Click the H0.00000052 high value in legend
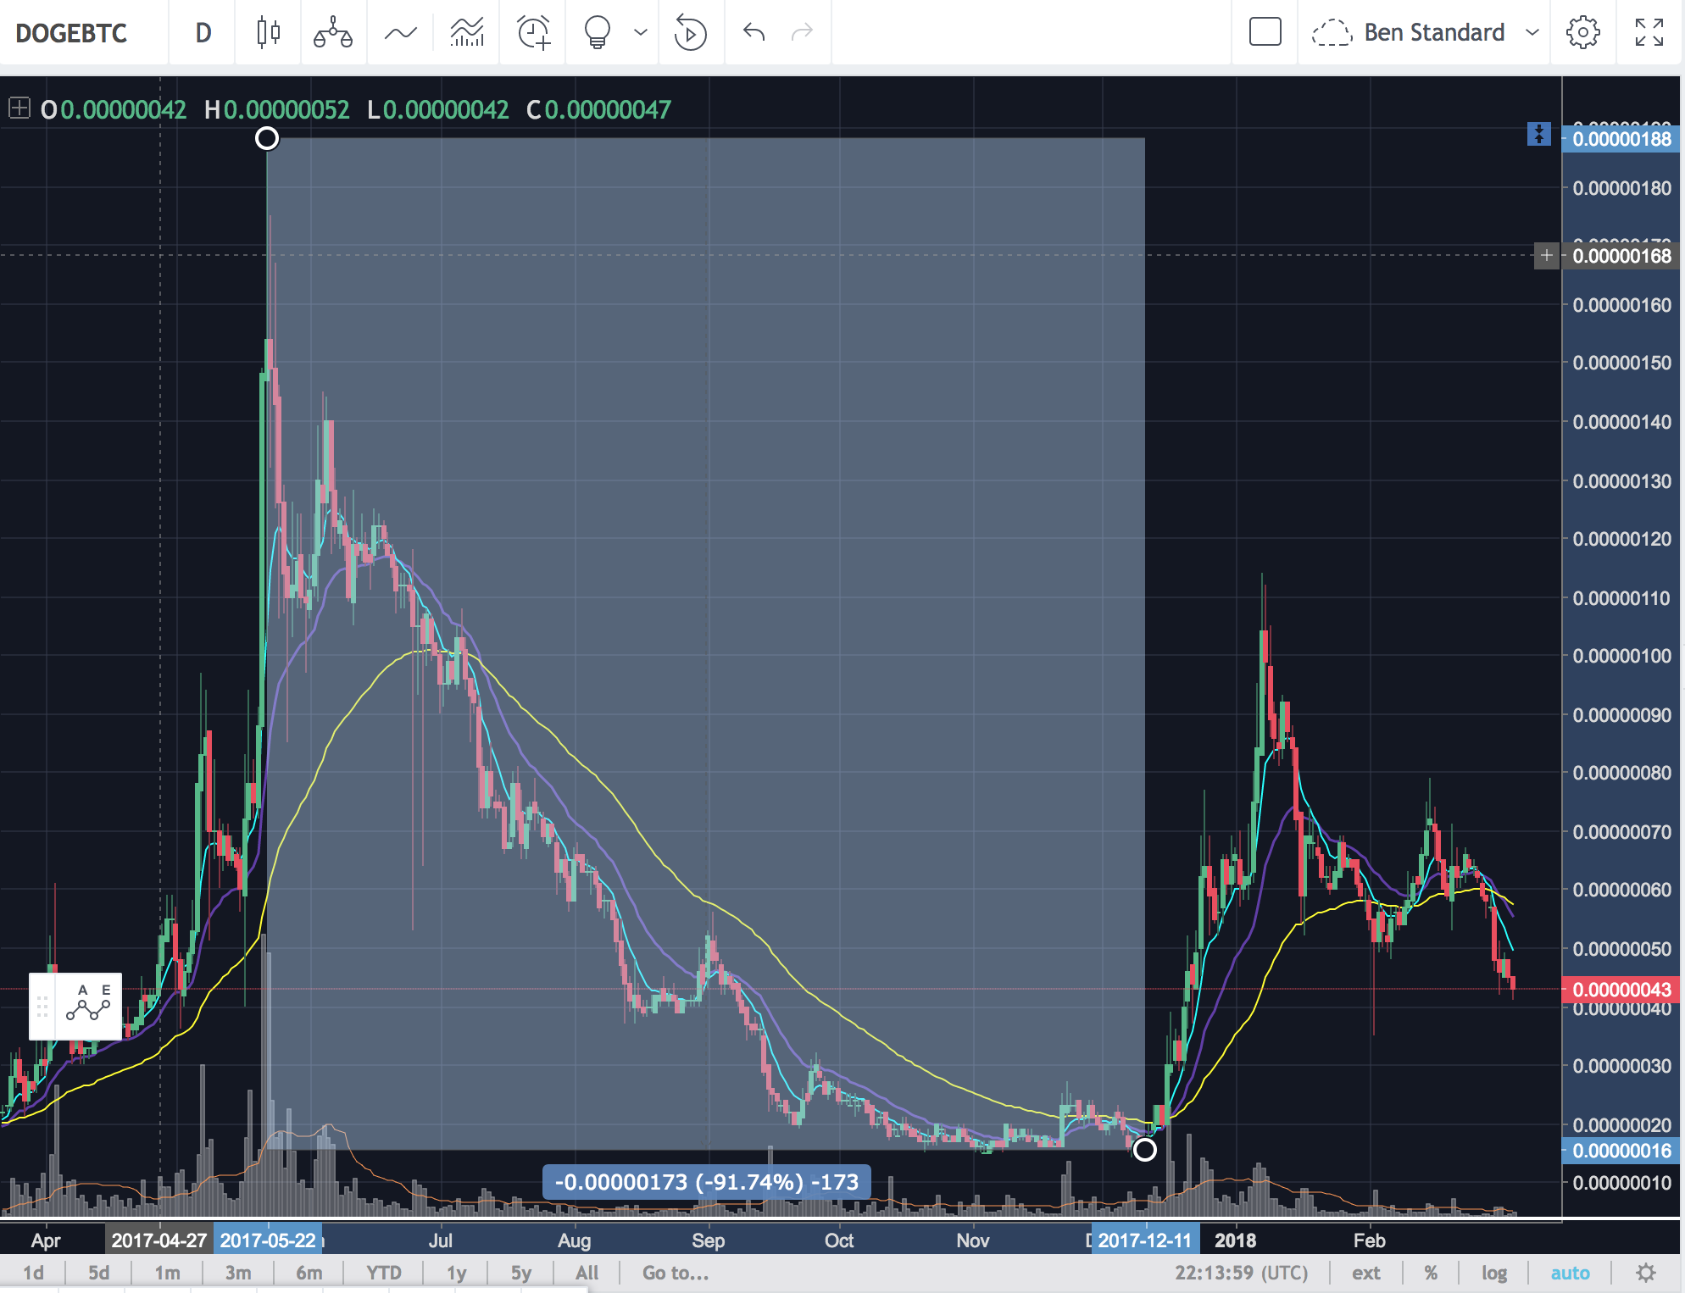This screenshot has width=1685, height=1293. [x=276, y=109]
